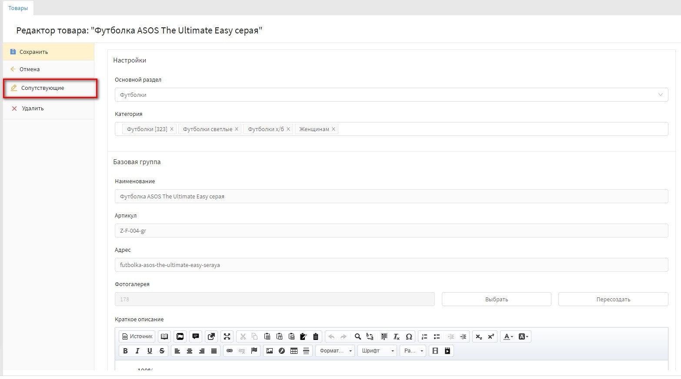The image size is (681, 379).
Task: Open the text color picker
Action: [x=507, y=336]
